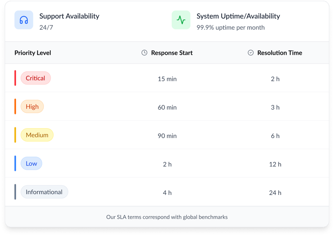This screenshot has height=236, width=334.
Task: Select the High priority badge
Action: point(32,107)
